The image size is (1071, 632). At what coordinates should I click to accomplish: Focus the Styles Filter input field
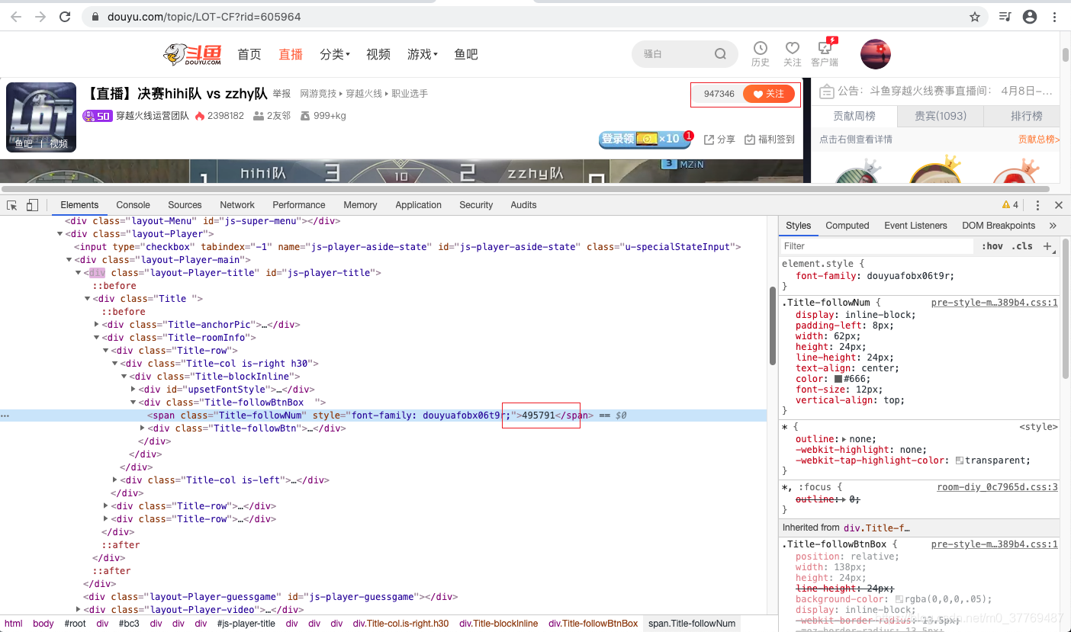tap(877, 246)
